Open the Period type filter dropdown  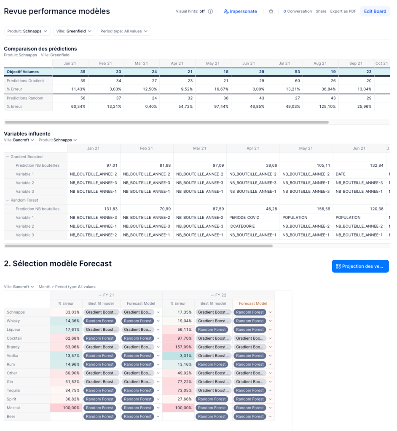click(x=124, y=31)
